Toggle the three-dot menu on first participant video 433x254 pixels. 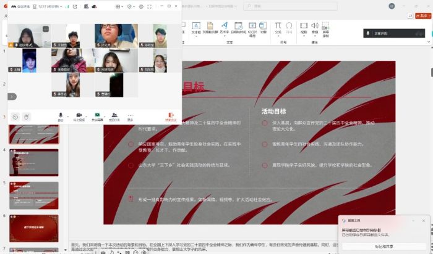(45, 28)
